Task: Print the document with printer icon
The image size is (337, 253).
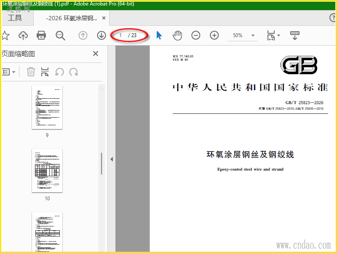Action: 41,35
